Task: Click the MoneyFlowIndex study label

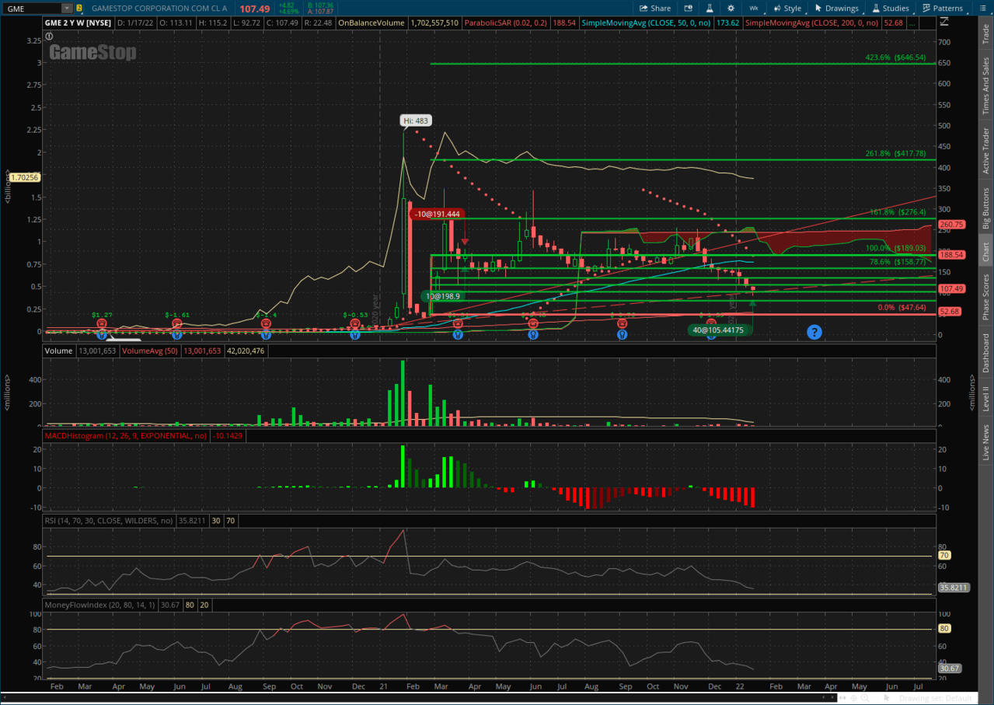Action: click(101, 605)
